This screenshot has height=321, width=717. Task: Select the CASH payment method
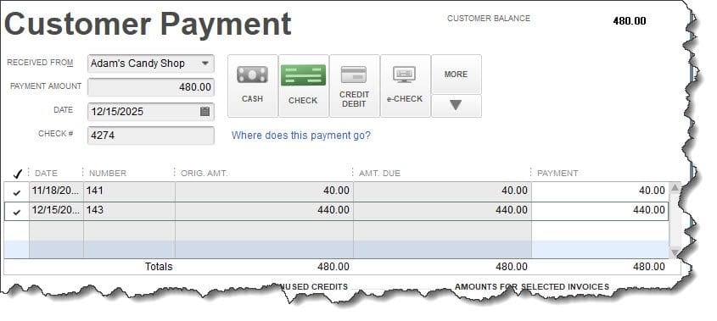[x=252, y=86]
